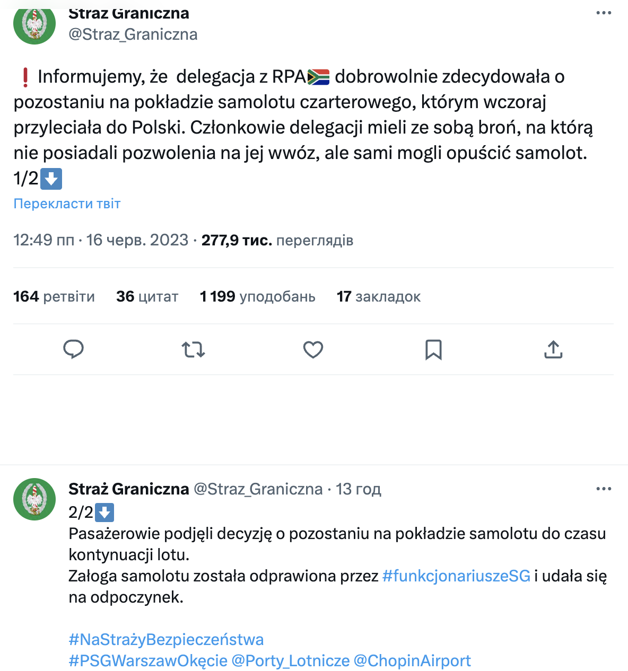Visit the @ChopinAirport profile mention
Screen dimensions: 628x671
(x=412, y=661)
